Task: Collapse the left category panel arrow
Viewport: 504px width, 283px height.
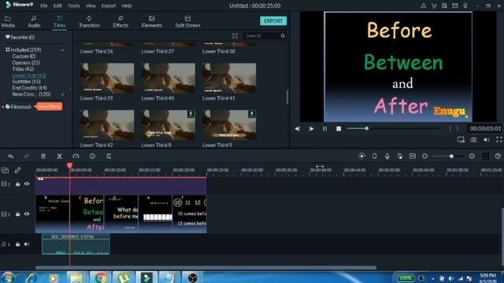Action: [70, 90]
